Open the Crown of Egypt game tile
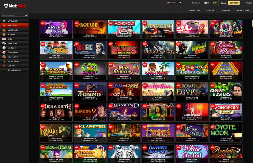This screenshot has height=163, width=253. click(192, 92)
